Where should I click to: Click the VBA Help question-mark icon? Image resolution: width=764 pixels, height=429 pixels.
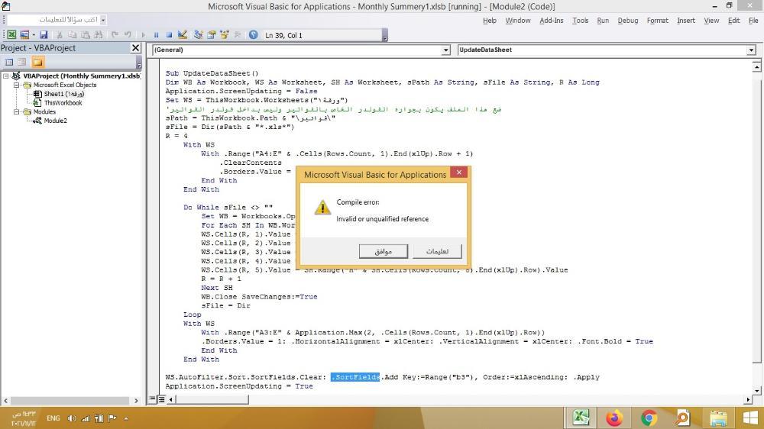coord(254,35)
